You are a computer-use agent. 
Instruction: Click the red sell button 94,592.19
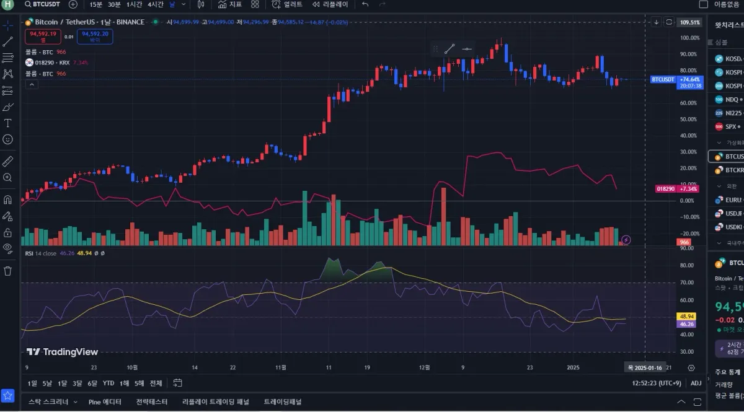tap(43, 37)
